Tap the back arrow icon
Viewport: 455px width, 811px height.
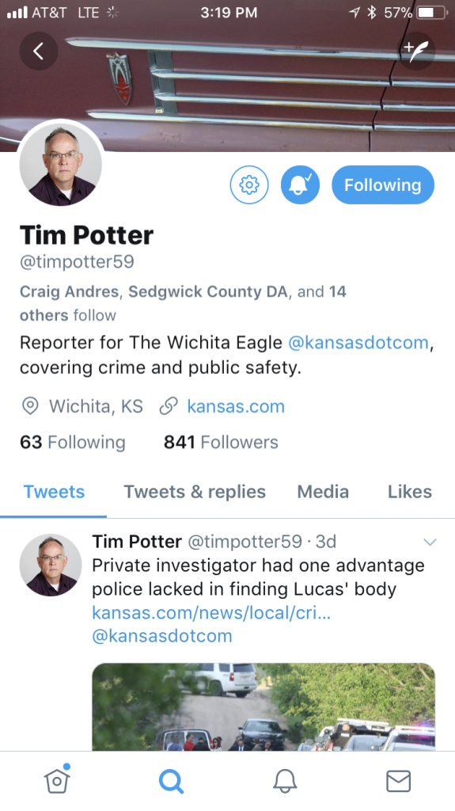[39, 51]
